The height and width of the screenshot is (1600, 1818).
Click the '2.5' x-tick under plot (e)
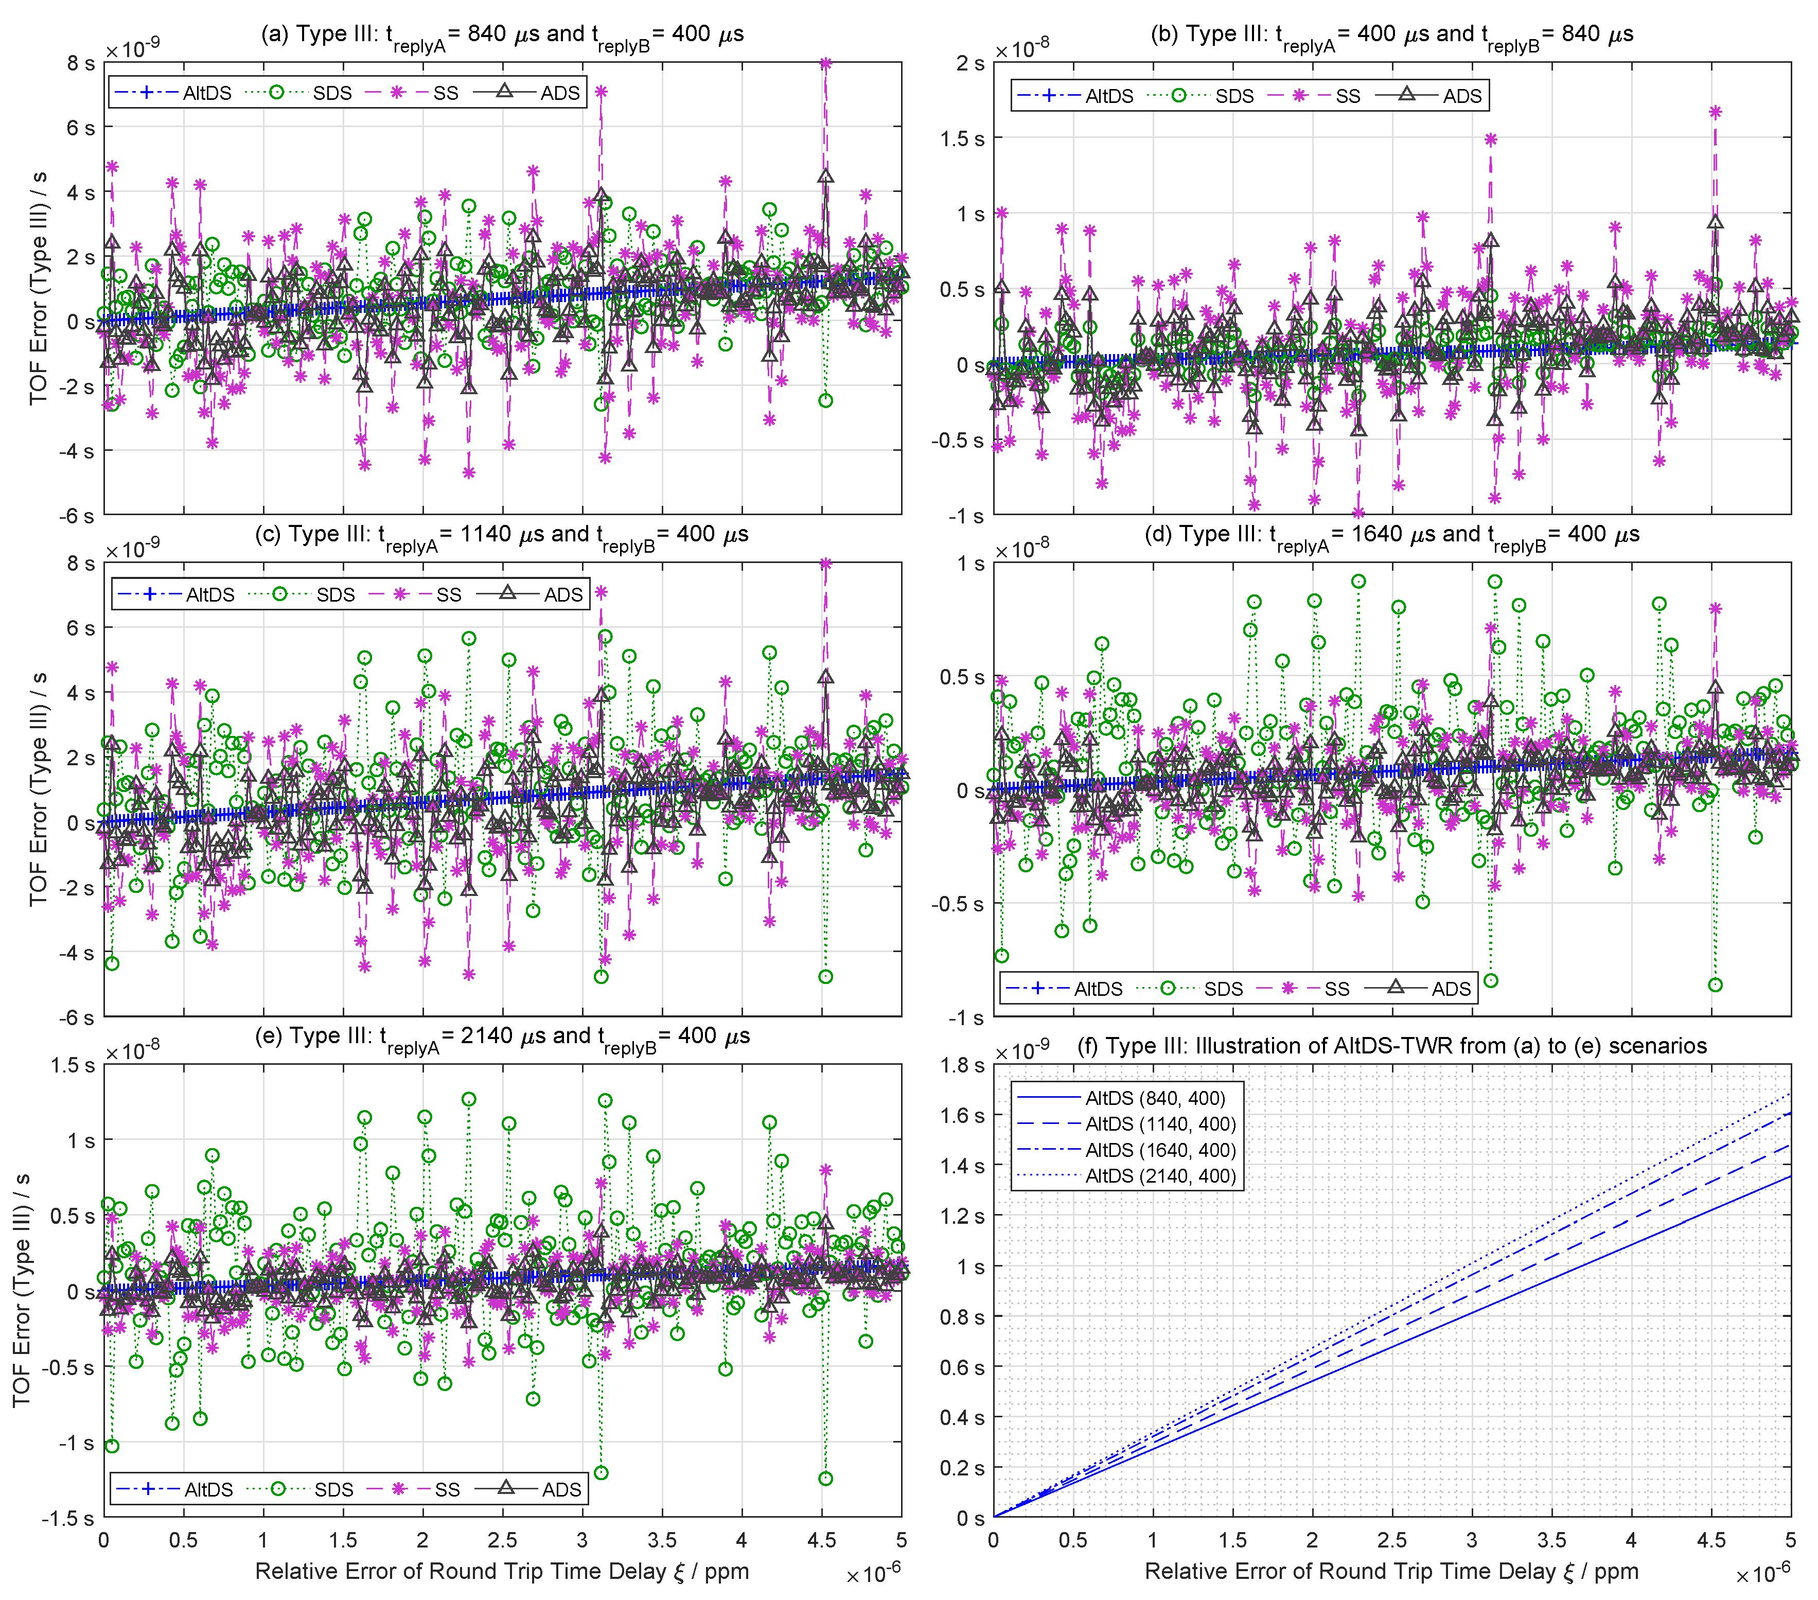(503, 1539)
